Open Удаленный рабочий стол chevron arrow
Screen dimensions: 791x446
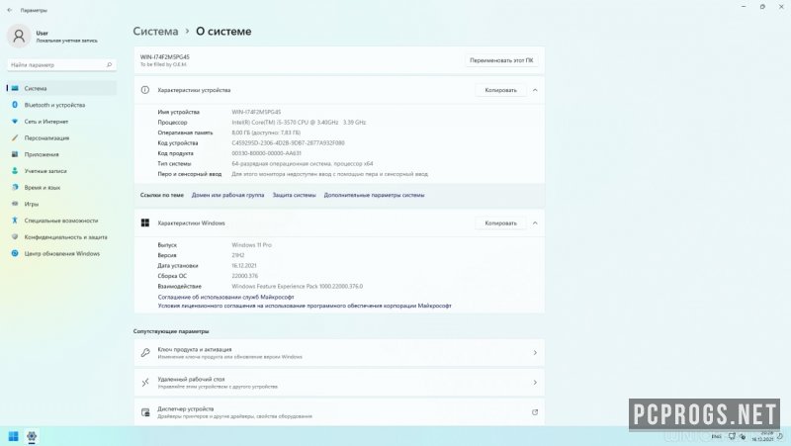(535, 383)
